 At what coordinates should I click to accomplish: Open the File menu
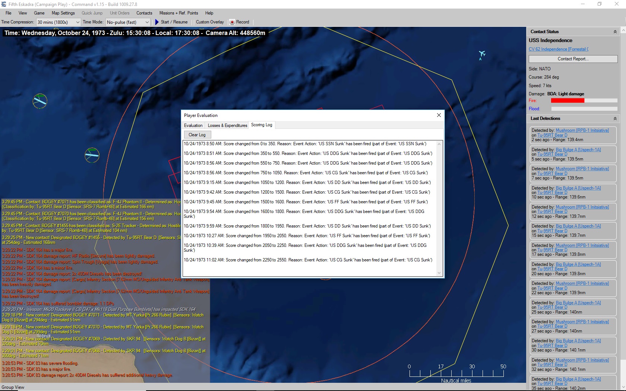point(9,13)
